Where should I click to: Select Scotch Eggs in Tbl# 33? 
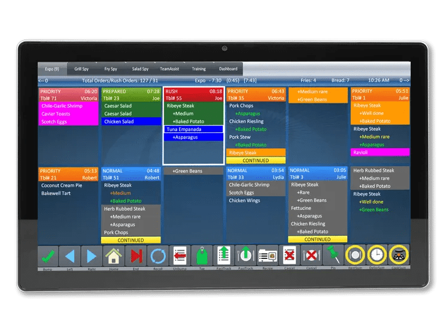pyautogui.click(x=256, y=193)
